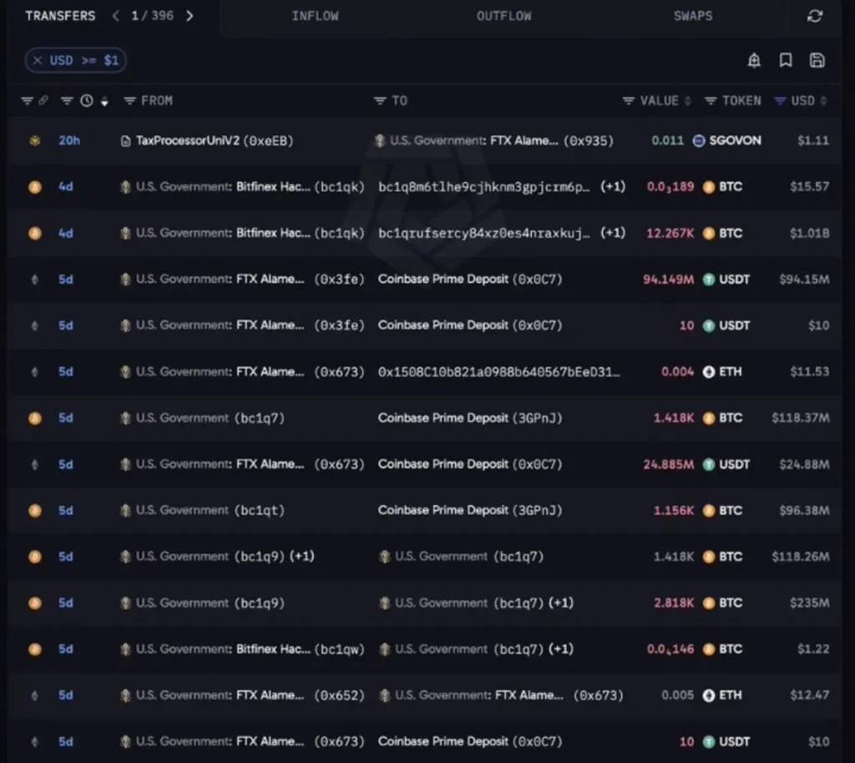The image size is (855, 763).
Task: Go to next transfers page
Action: click(190, 16)
